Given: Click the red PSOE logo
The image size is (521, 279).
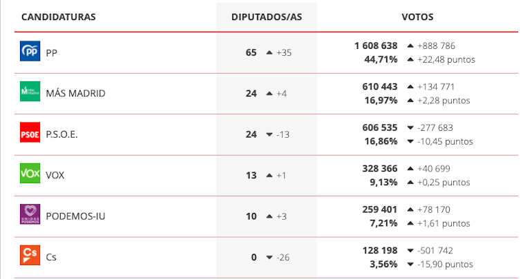Looking at the screenshot, I should click(x=30, y=134).
